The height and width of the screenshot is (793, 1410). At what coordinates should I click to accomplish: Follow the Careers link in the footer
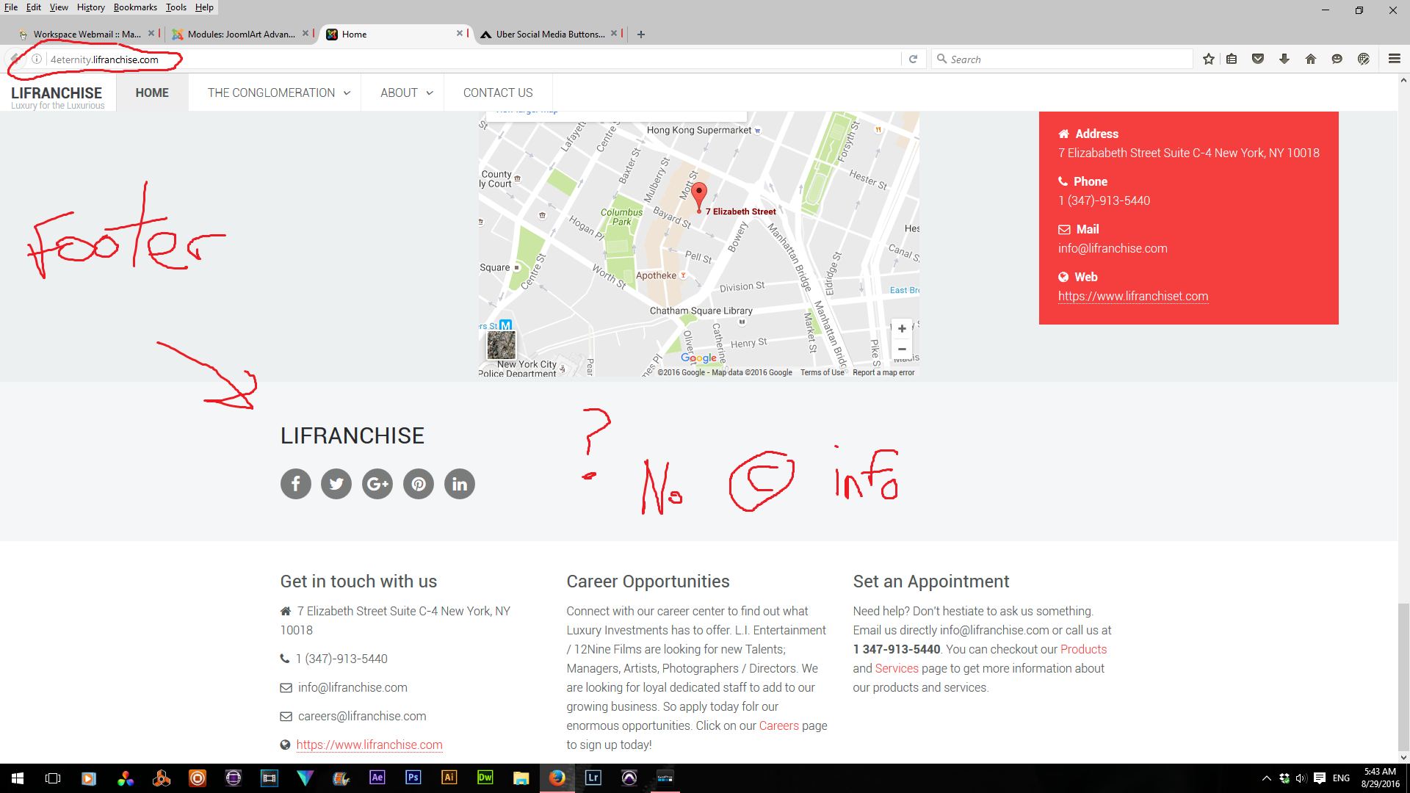pos(778,725)
